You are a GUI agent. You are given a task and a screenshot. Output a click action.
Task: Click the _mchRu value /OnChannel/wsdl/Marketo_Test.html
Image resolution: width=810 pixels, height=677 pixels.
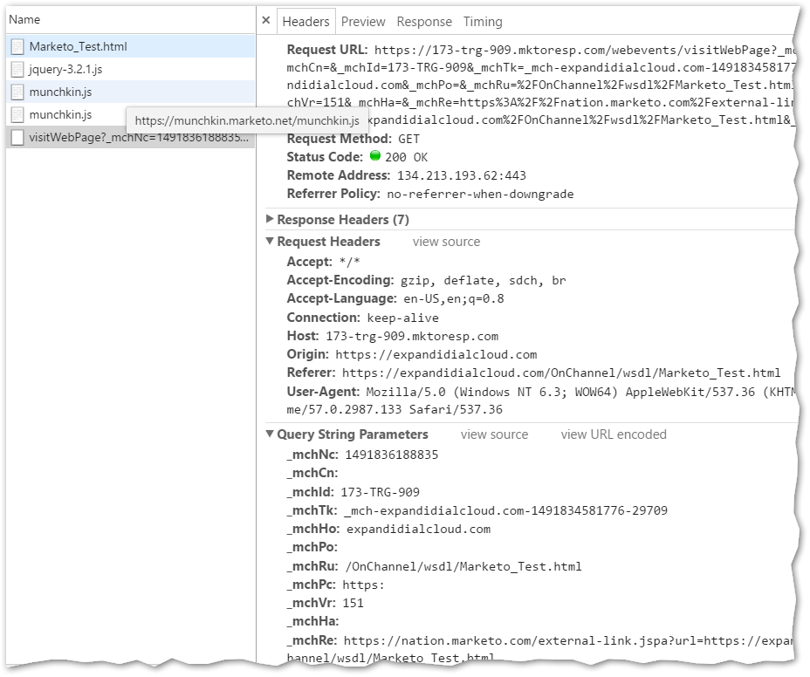463,566
